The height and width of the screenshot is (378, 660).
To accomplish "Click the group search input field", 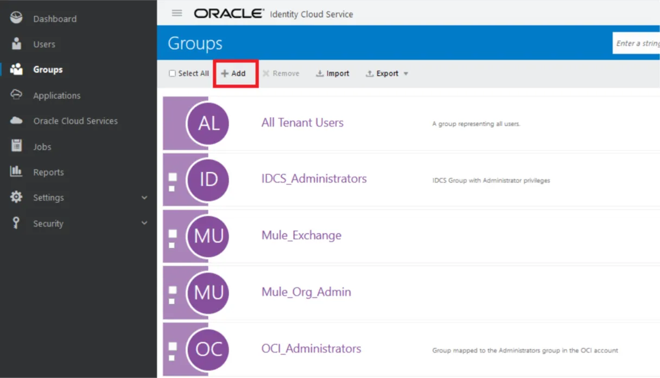I will click(636, 43).
